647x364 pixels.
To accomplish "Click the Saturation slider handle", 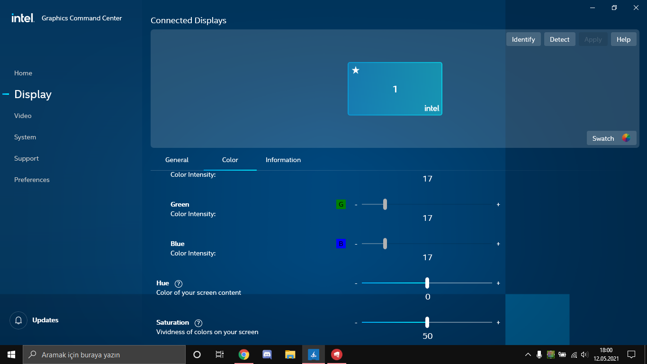I will coord(427,322).
